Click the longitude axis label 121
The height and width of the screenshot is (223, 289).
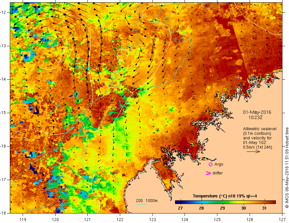click(x=88, y=219)
